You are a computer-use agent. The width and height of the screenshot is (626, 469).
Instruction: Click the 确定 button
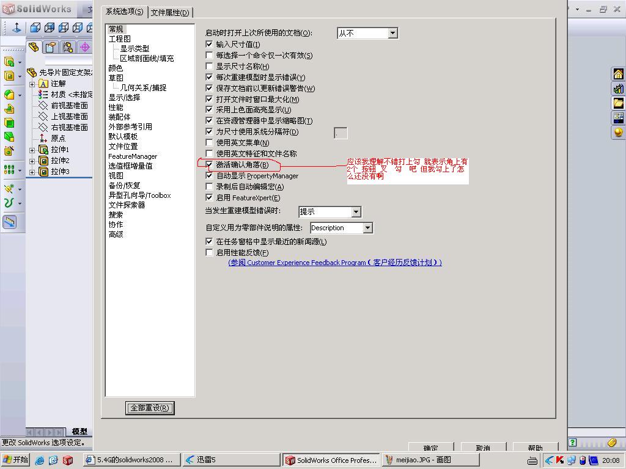pyautogui.click(x=431, y=448)
